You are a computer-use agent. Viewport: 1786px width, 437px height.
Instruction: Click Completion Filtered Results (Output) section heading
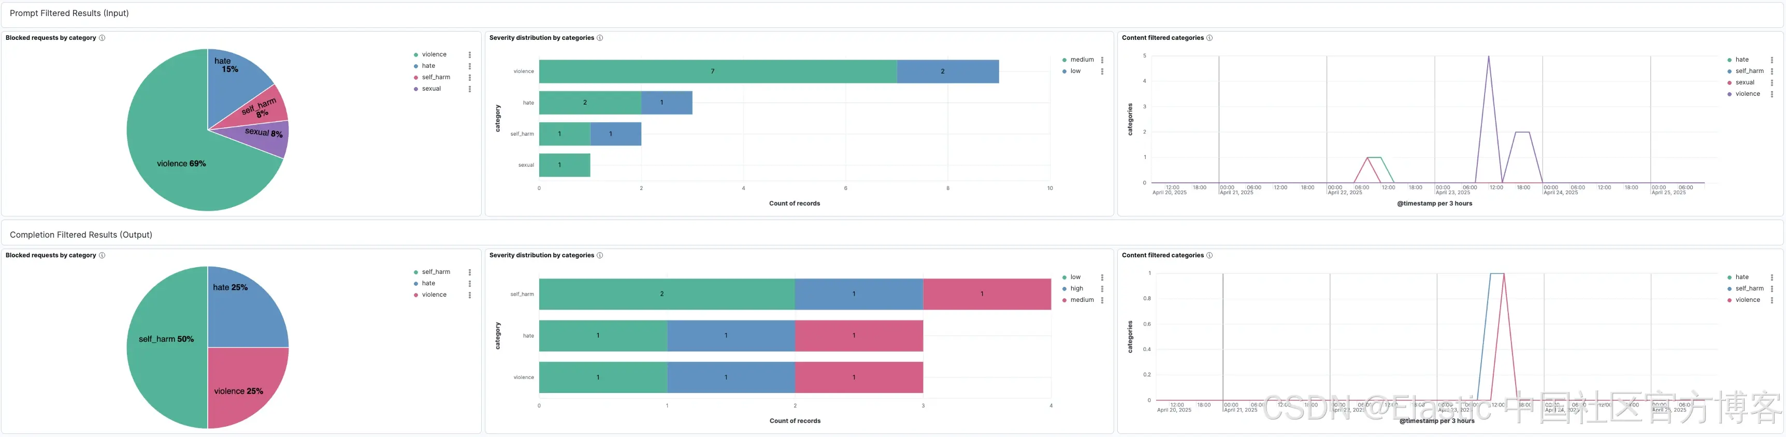coord(81,235)
